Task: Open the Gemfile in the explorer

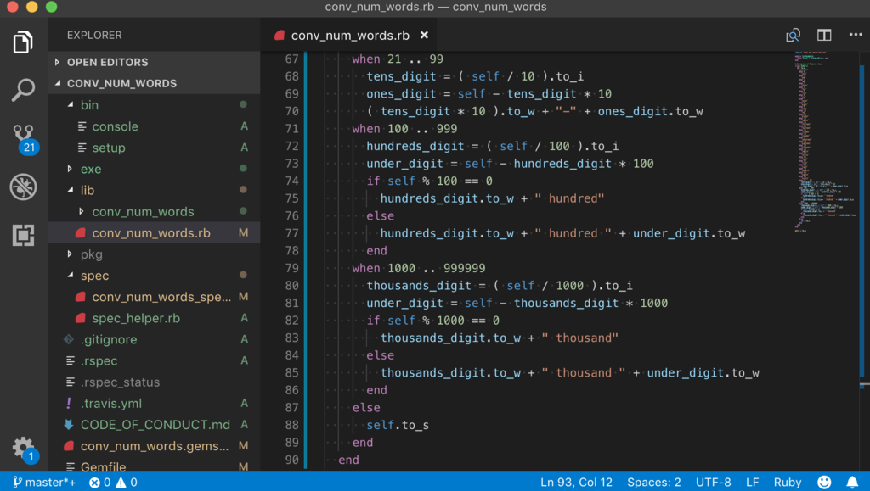Action: pos(154,466)
